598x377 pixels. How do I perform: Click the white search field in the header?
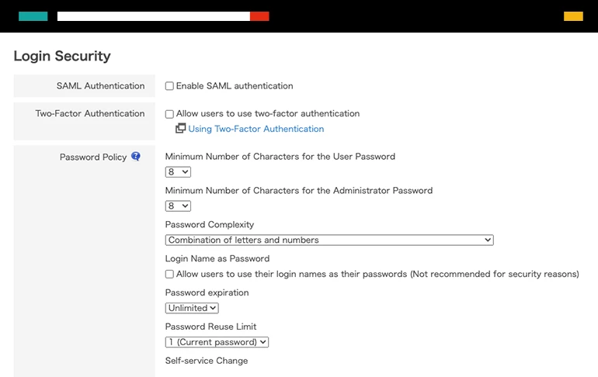pos(154,16)
